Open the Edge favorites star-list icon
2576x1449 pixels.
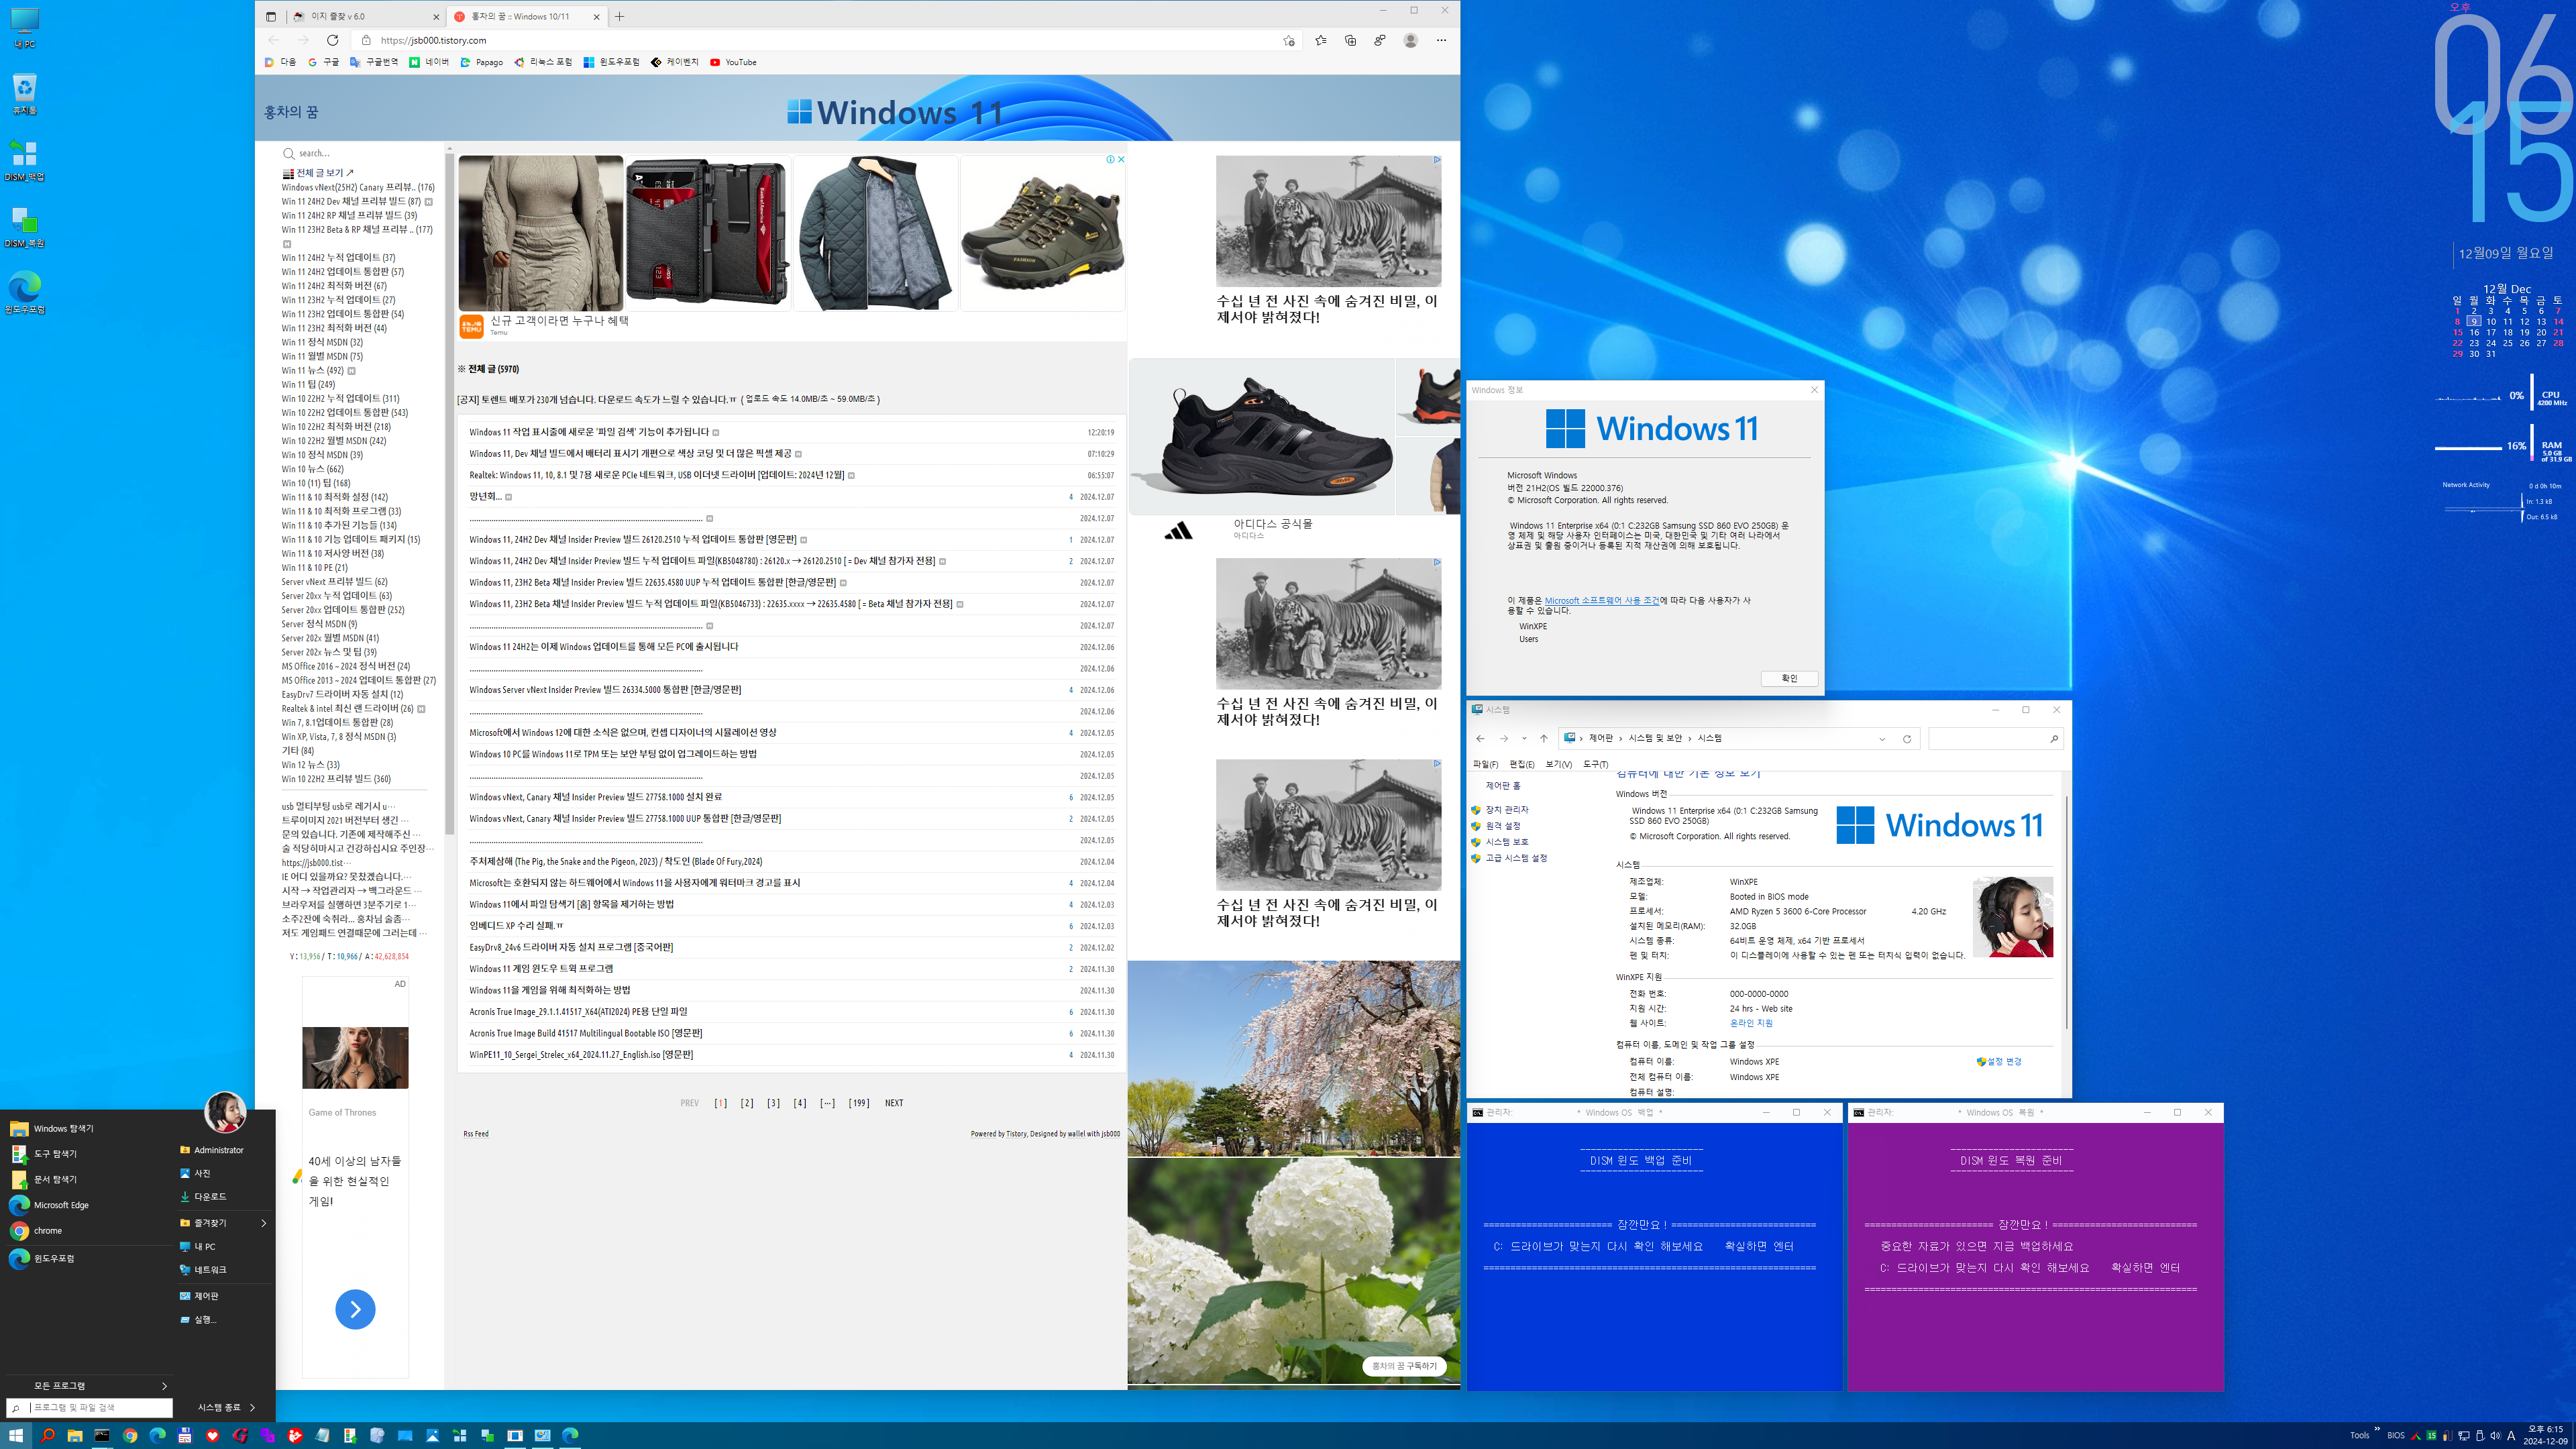coord(1321,40)
